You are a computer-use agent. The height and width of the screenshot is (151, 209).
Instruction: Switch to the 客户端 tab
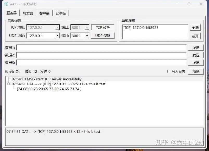coord(44,13)
